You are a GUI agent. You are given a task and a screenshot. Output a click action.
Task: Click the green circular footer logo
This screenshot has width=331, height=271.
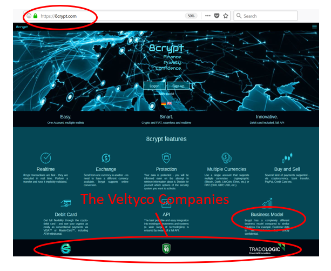click(x=65, y=249)
